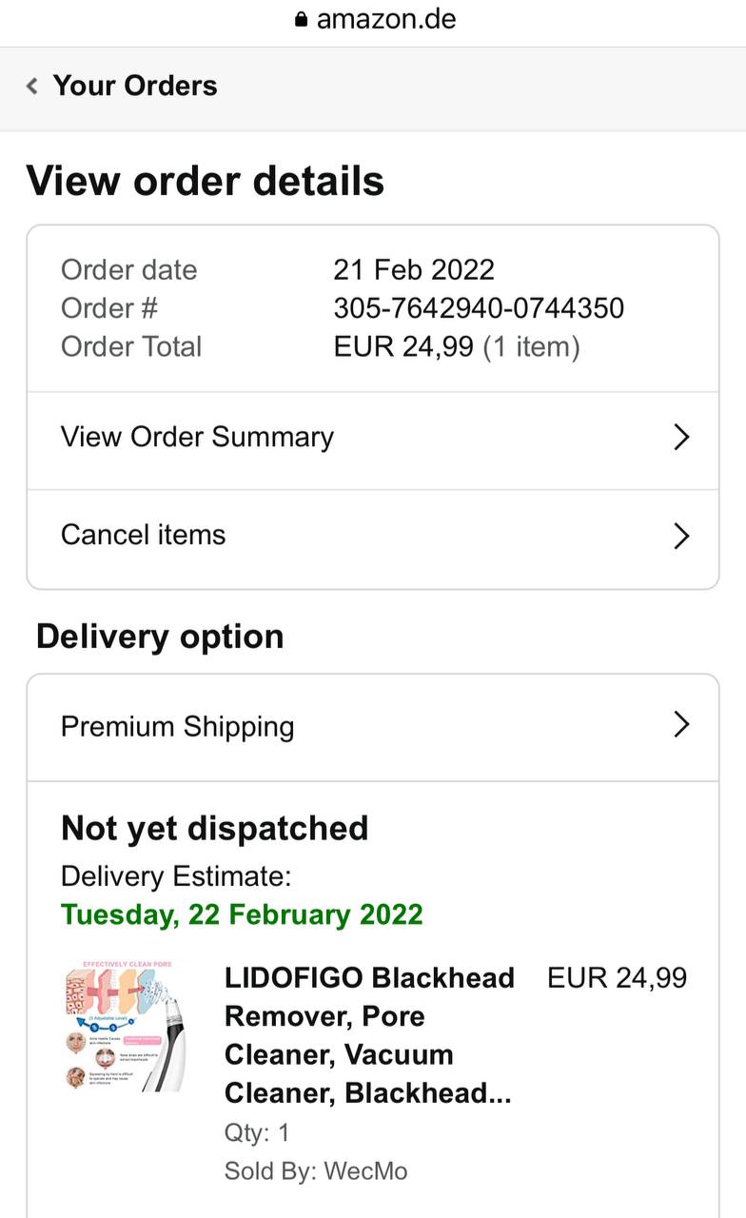746x1218 pixels.
Task: Go back to Your Orders
Action: tap(134, 86)
